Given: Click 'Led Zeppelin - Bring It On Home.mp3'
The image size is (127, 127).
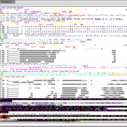Looking at the screenshot, I should [x=30, y=40].
